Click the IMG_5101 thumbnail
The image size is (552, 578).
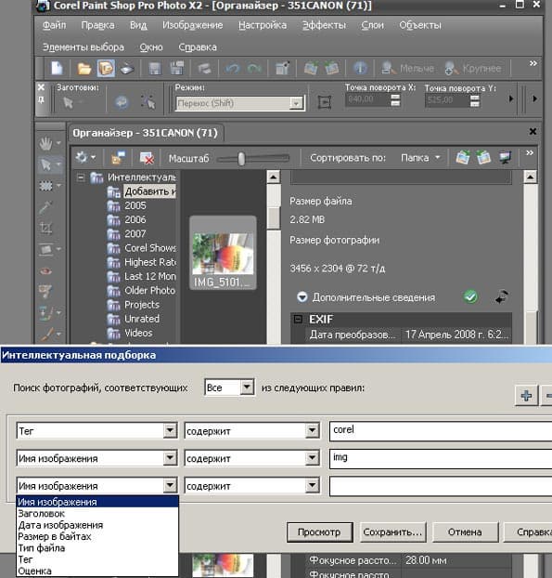[x=223, y=253]
